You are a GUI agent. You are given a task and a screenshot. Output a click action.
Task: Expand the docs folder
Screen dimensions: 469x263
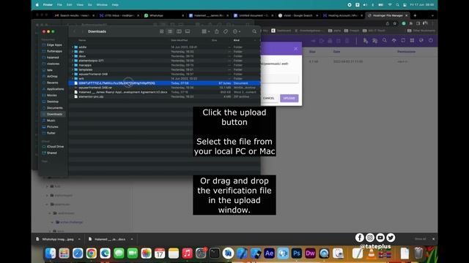(73, 56)
